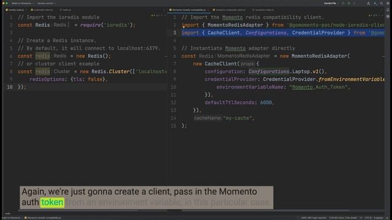This screenshot has width=392, height=220.
Task: Click line number 3 in right editor gutter
Action: coord(175,32)
